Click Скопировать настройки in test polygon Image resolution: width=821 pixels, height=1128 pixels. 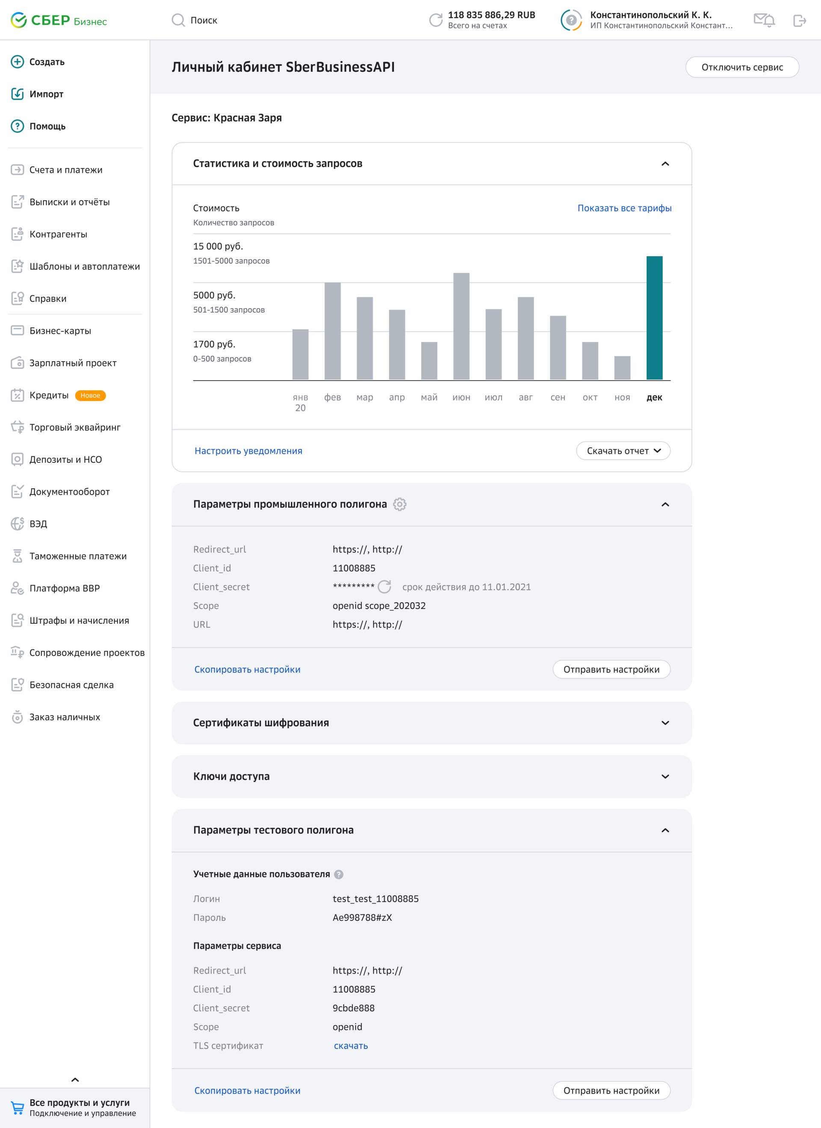click(x=247, y=1091)
